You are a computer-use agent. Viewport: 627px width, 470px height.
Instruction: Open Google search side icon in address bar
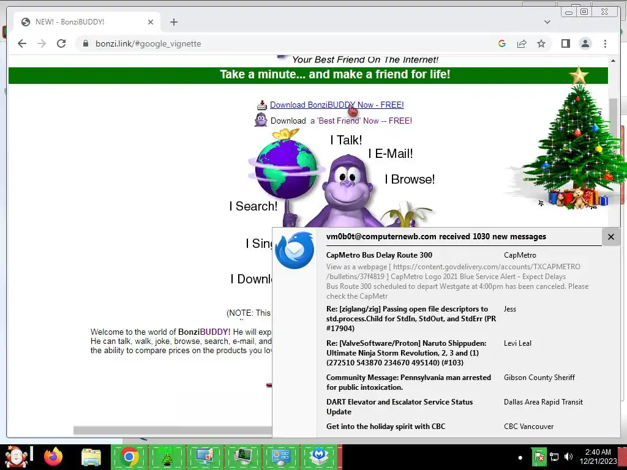coord(502,43)
